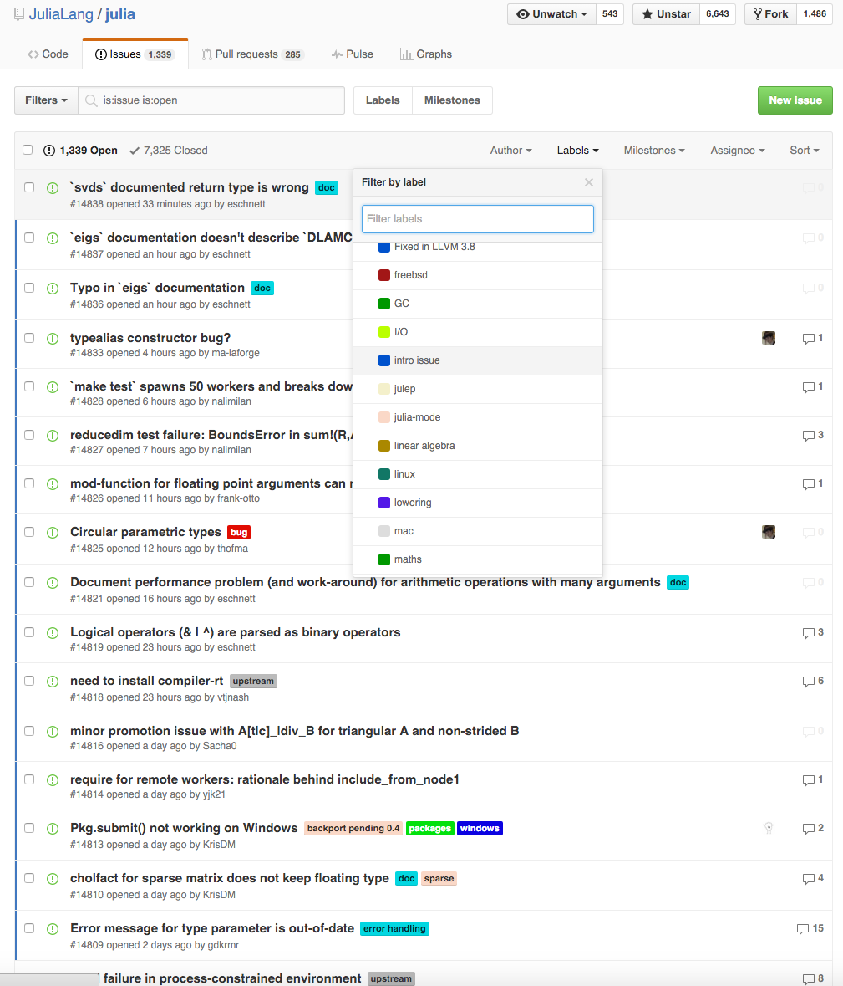Open comments for typealias constructor bug issue

point(813,339)
